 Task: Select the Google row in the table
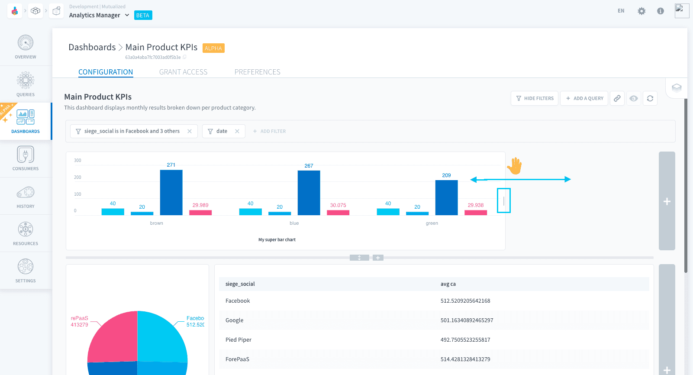434,320
